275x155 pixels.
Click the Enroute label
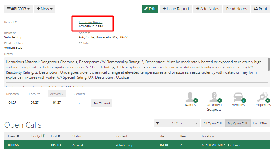point(35,94)
